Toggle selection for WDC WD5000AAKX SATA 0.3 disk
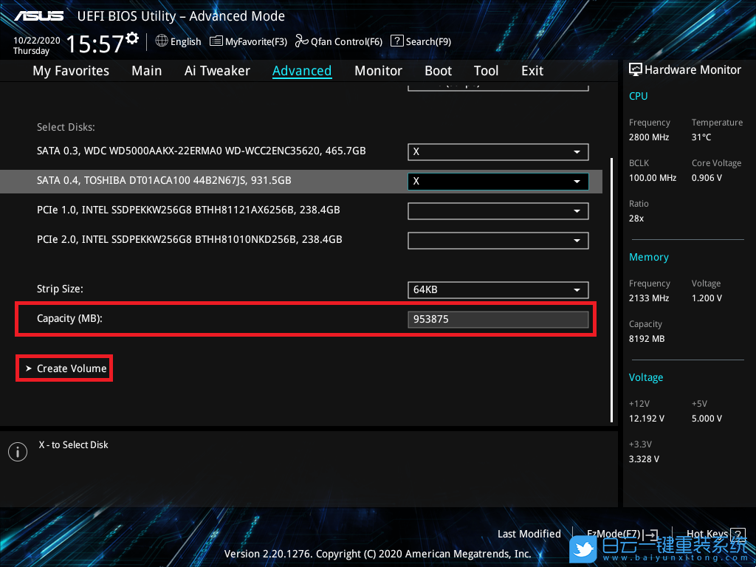Viewport: 756px width, 567px height. coord(498,151)
